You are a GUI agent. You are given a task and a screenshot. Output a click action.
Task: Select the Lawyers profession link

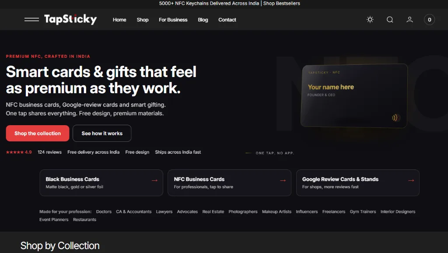[x=164, y=211]
